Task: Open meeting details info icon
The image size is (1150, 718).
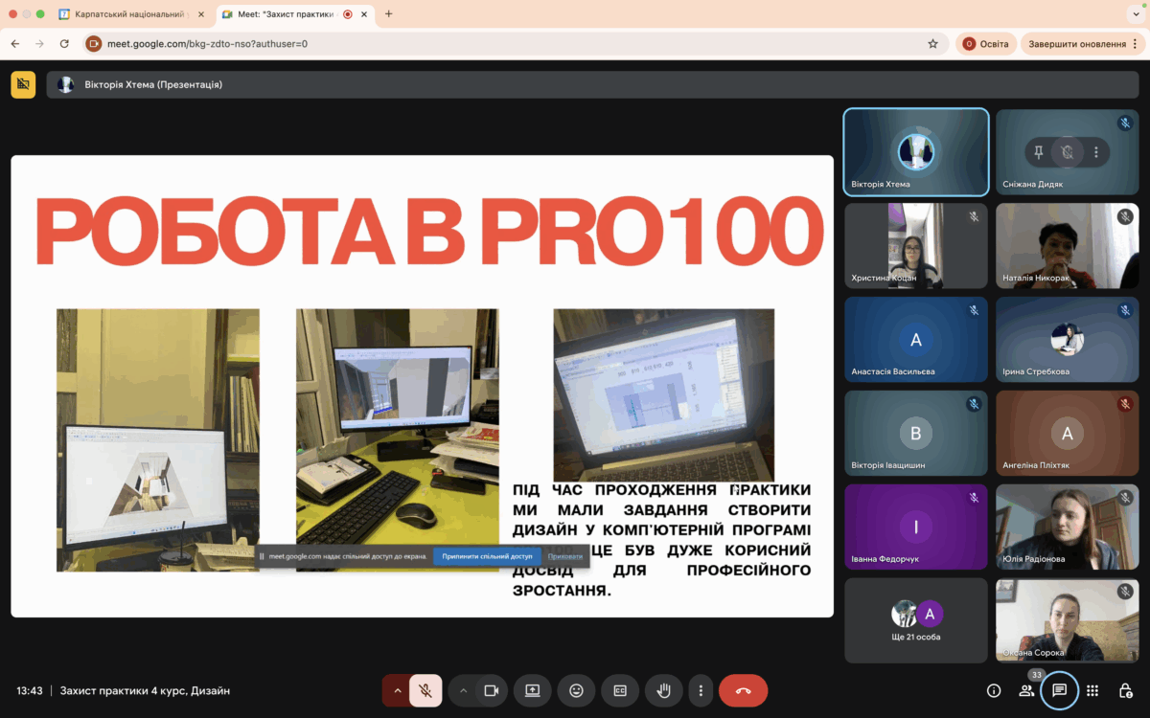Action: 994,690
